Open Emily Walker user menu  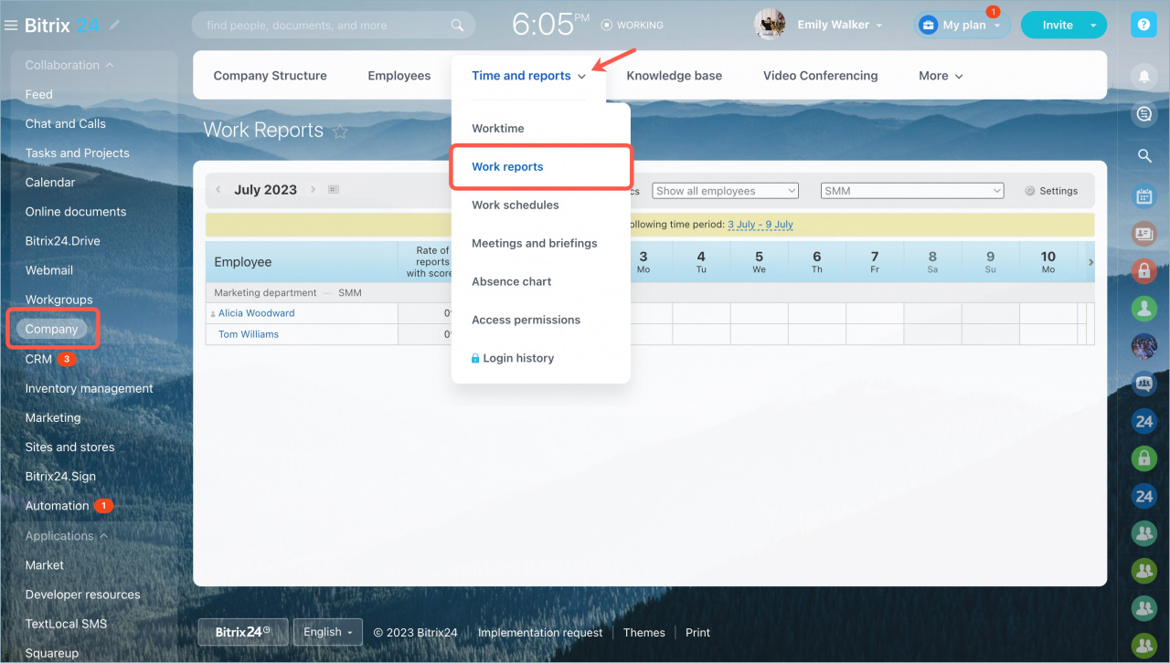tap(840, 26)
